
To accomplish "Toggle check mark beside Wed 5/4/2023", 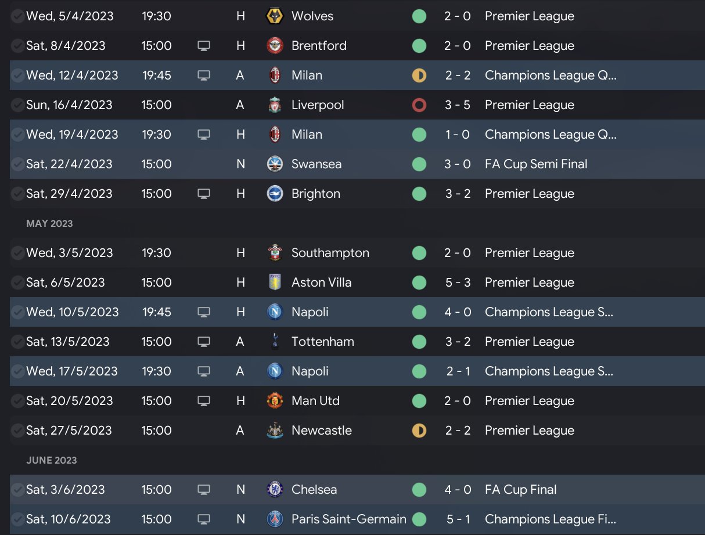I will click(17, 16).
